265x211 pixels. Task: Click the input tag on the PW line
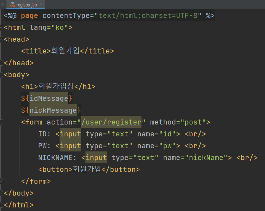pos(70,146)
